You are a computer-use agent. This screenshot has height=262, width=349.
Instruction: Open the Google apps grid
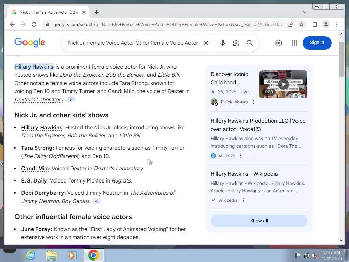[294, 43]
